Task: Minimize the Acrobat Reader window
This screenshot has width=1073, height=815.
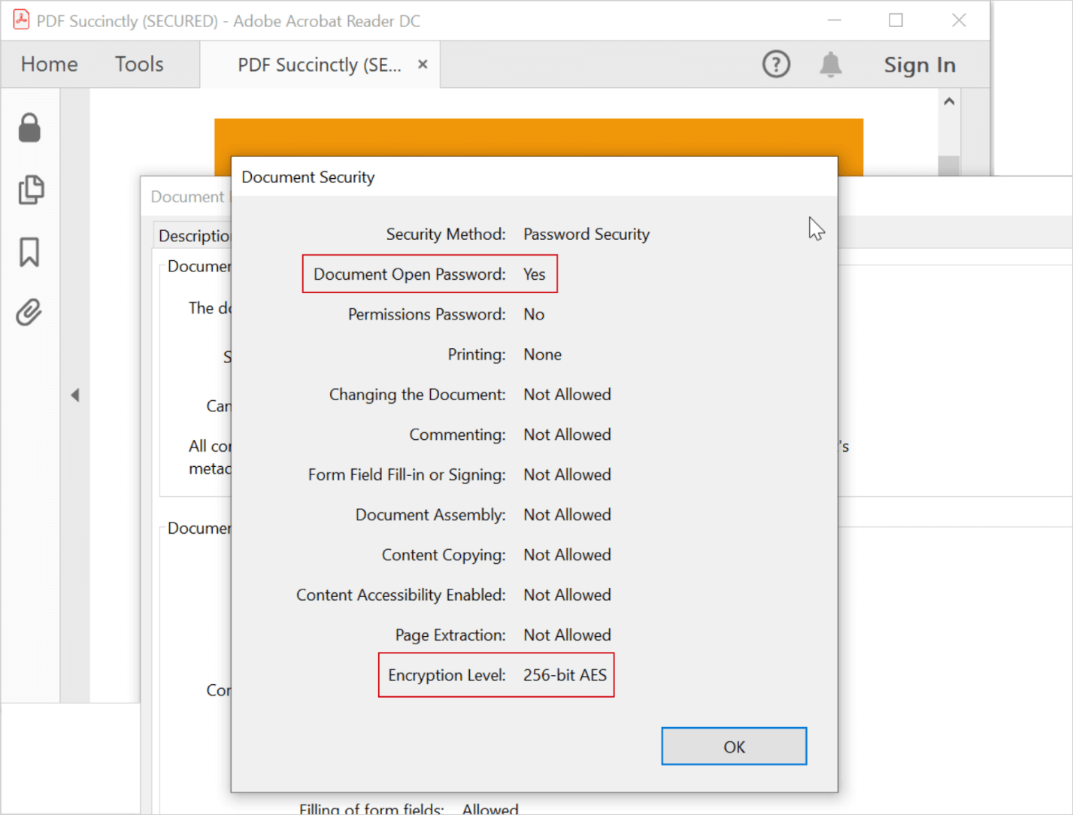Action: [x=835, y=20]
